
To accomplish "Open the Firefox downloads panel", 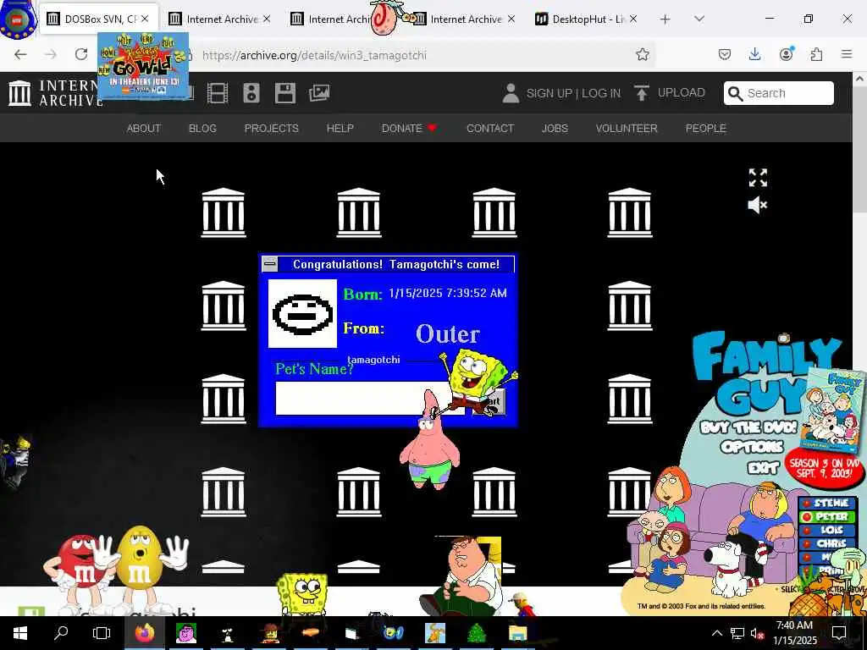I will coord(754,54).
